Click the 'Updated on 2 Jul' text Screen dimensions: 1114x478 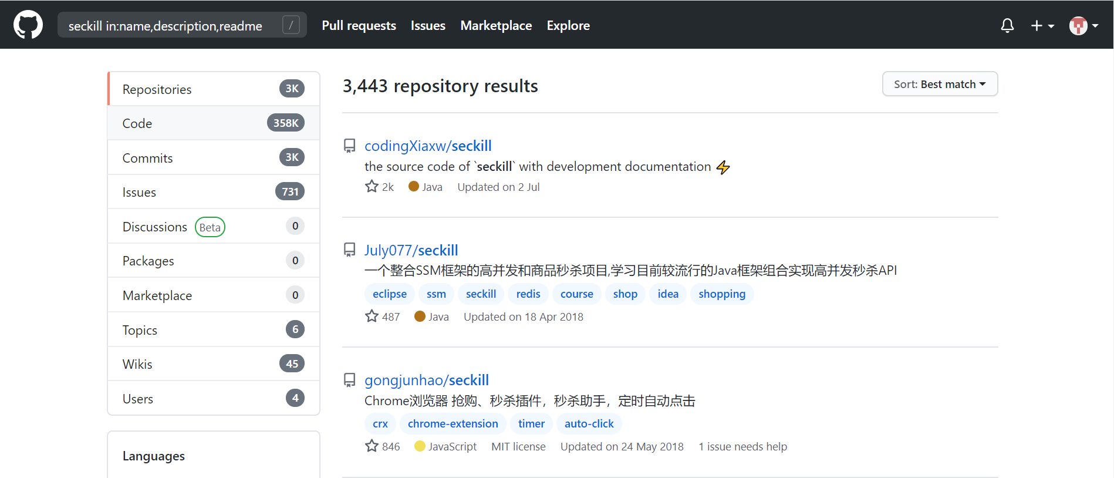498,187
